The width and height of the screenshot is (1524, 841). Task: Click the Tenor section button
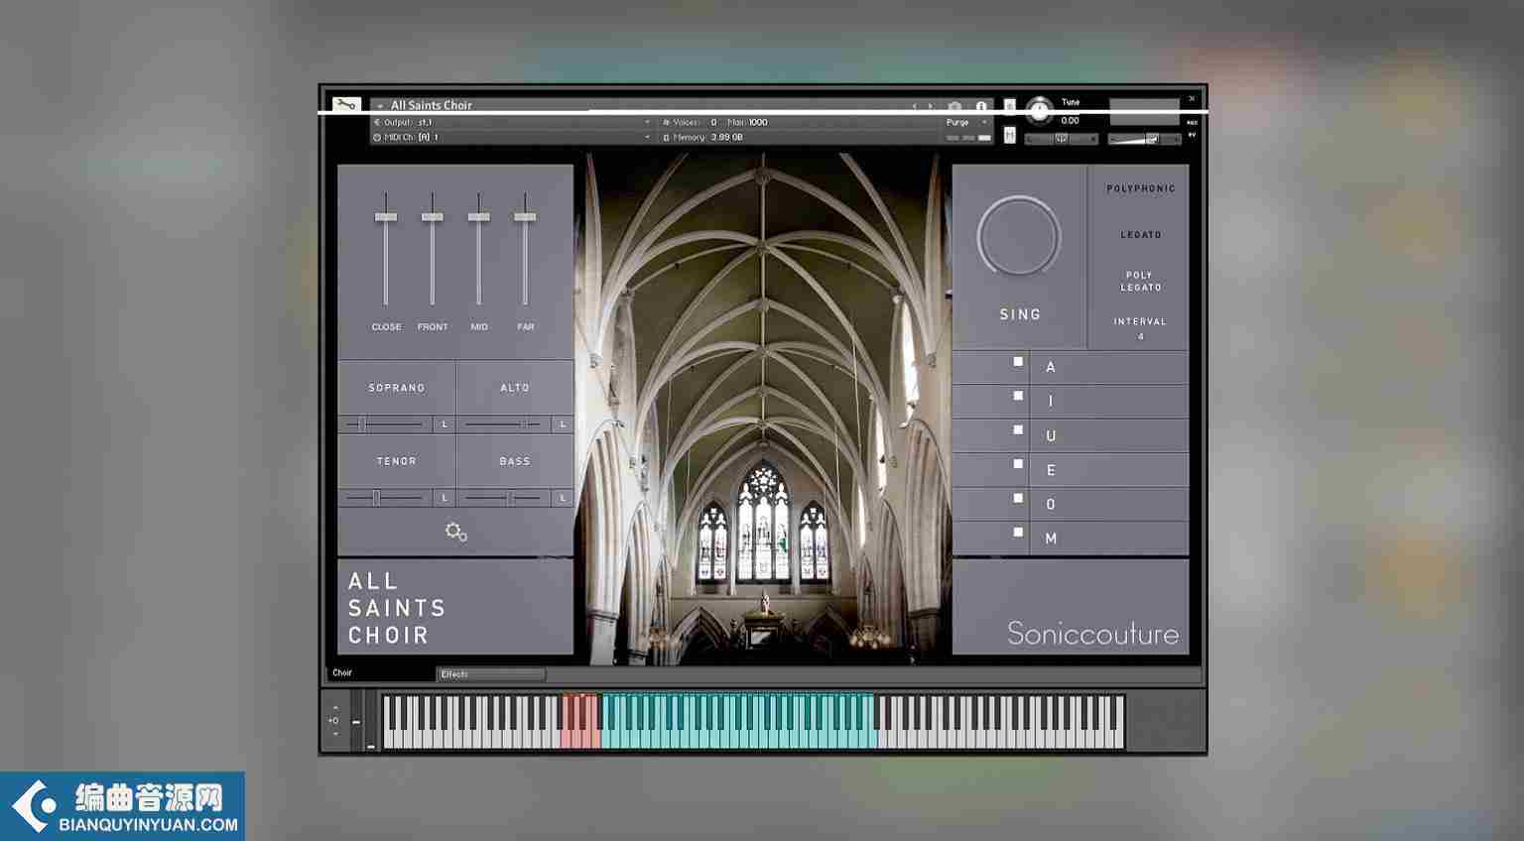(x=397, y=461)
